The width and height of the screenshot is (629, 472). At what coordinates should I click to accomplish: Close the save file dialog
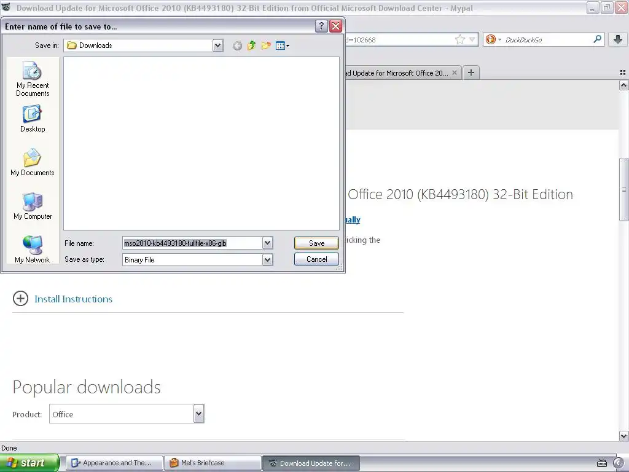(335, 26)
